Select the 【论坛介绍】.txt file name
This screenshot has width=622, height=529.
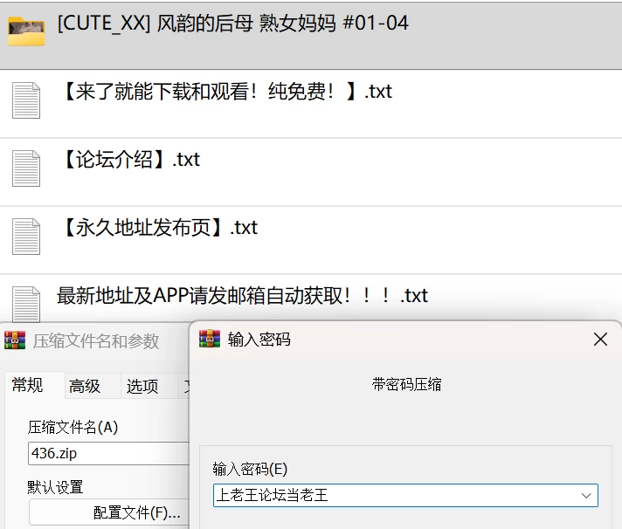tap(131, 160)
